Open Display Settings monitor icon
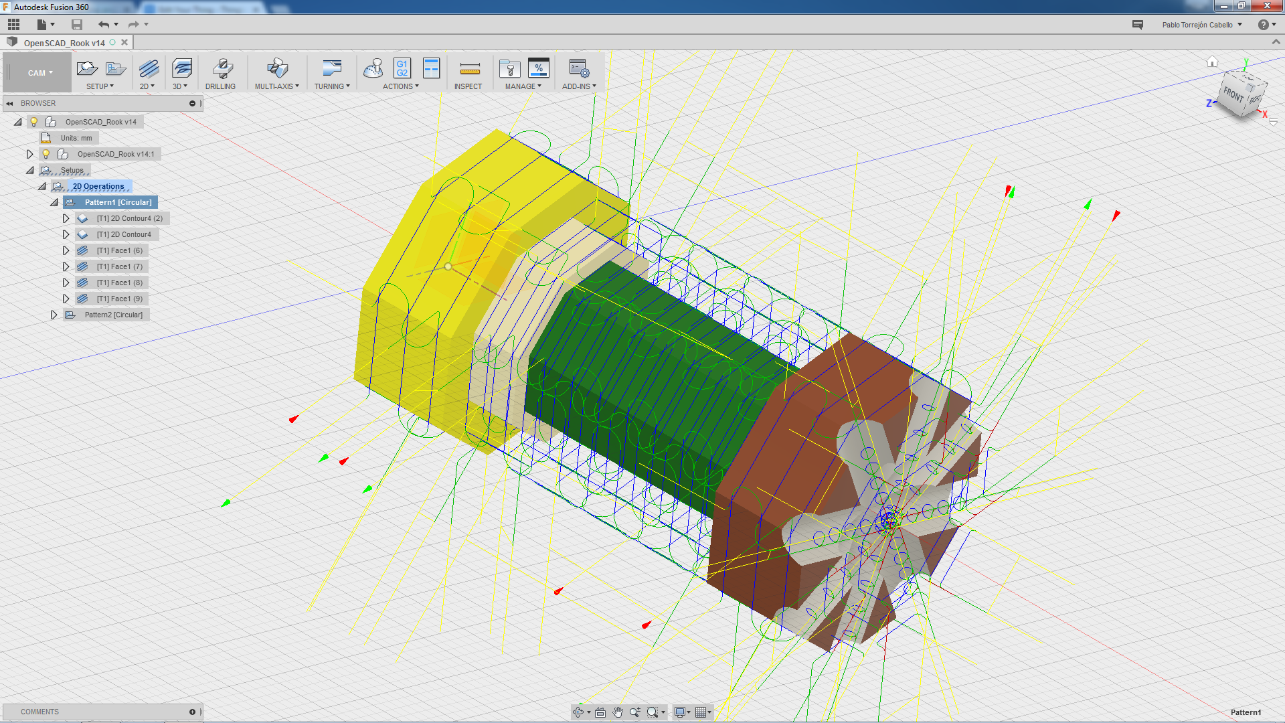The image size is (1285, 723). point(680,712)
